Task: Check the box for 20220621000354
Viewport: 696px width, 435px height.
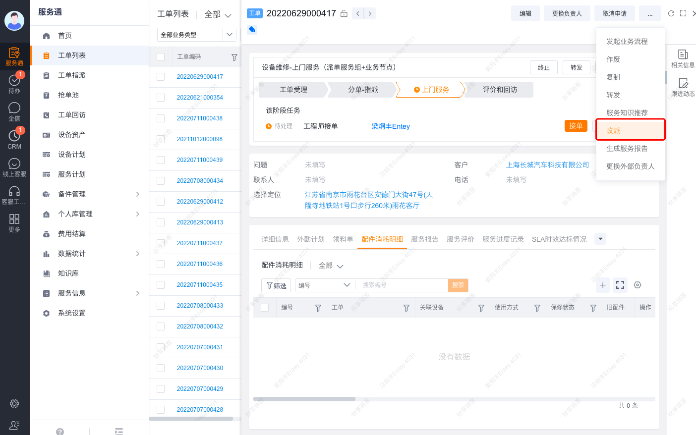Action: [x=161, y=98]
